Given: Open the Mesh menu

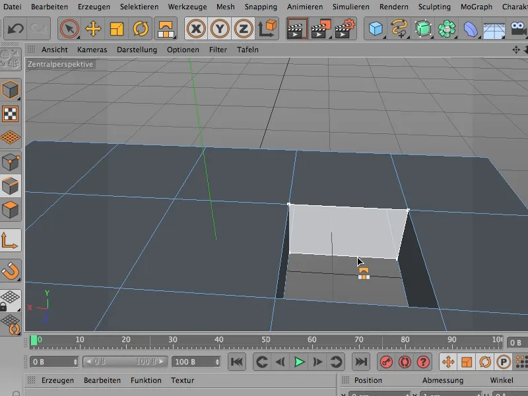Looking at the screenshot, I should point(225,7).
